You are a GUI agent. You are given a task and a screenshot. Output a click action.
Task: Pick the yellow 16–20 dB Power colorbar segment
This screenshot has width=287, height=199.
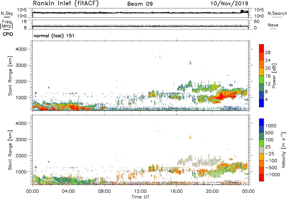point(262,72)
